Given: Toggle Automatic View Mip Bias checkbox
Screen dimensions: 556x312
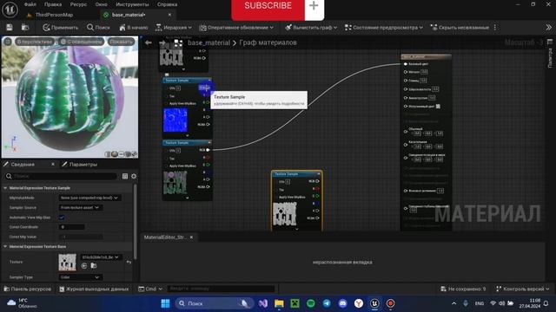Looking at the screenshot, I should (x=62, y=218).
